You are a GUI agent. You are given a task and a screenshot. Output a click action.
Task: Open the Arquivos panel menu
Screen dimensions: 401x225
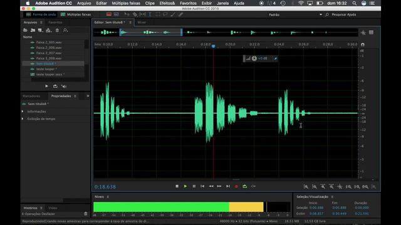41,22
